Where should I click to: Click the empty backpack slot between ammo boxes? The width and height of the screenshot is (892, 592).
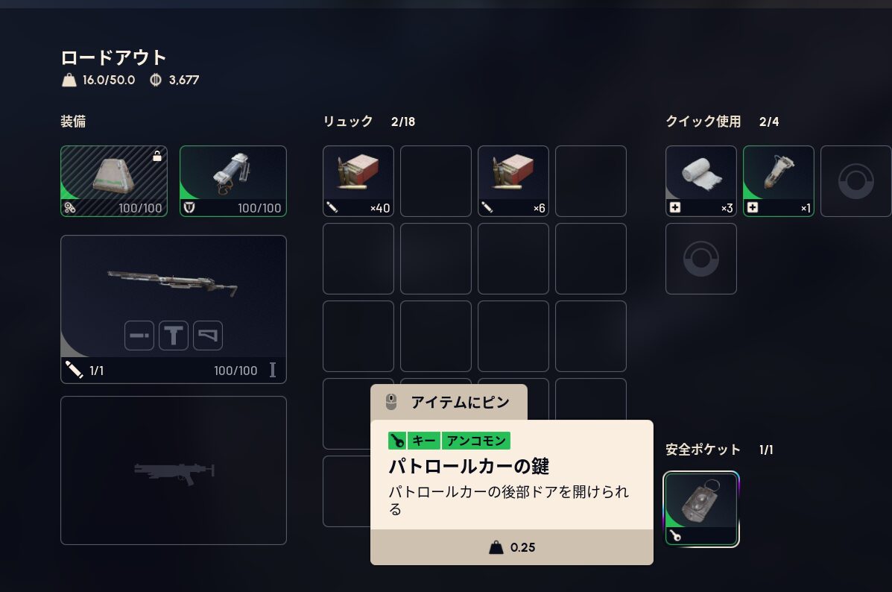(x=436, y=181)
